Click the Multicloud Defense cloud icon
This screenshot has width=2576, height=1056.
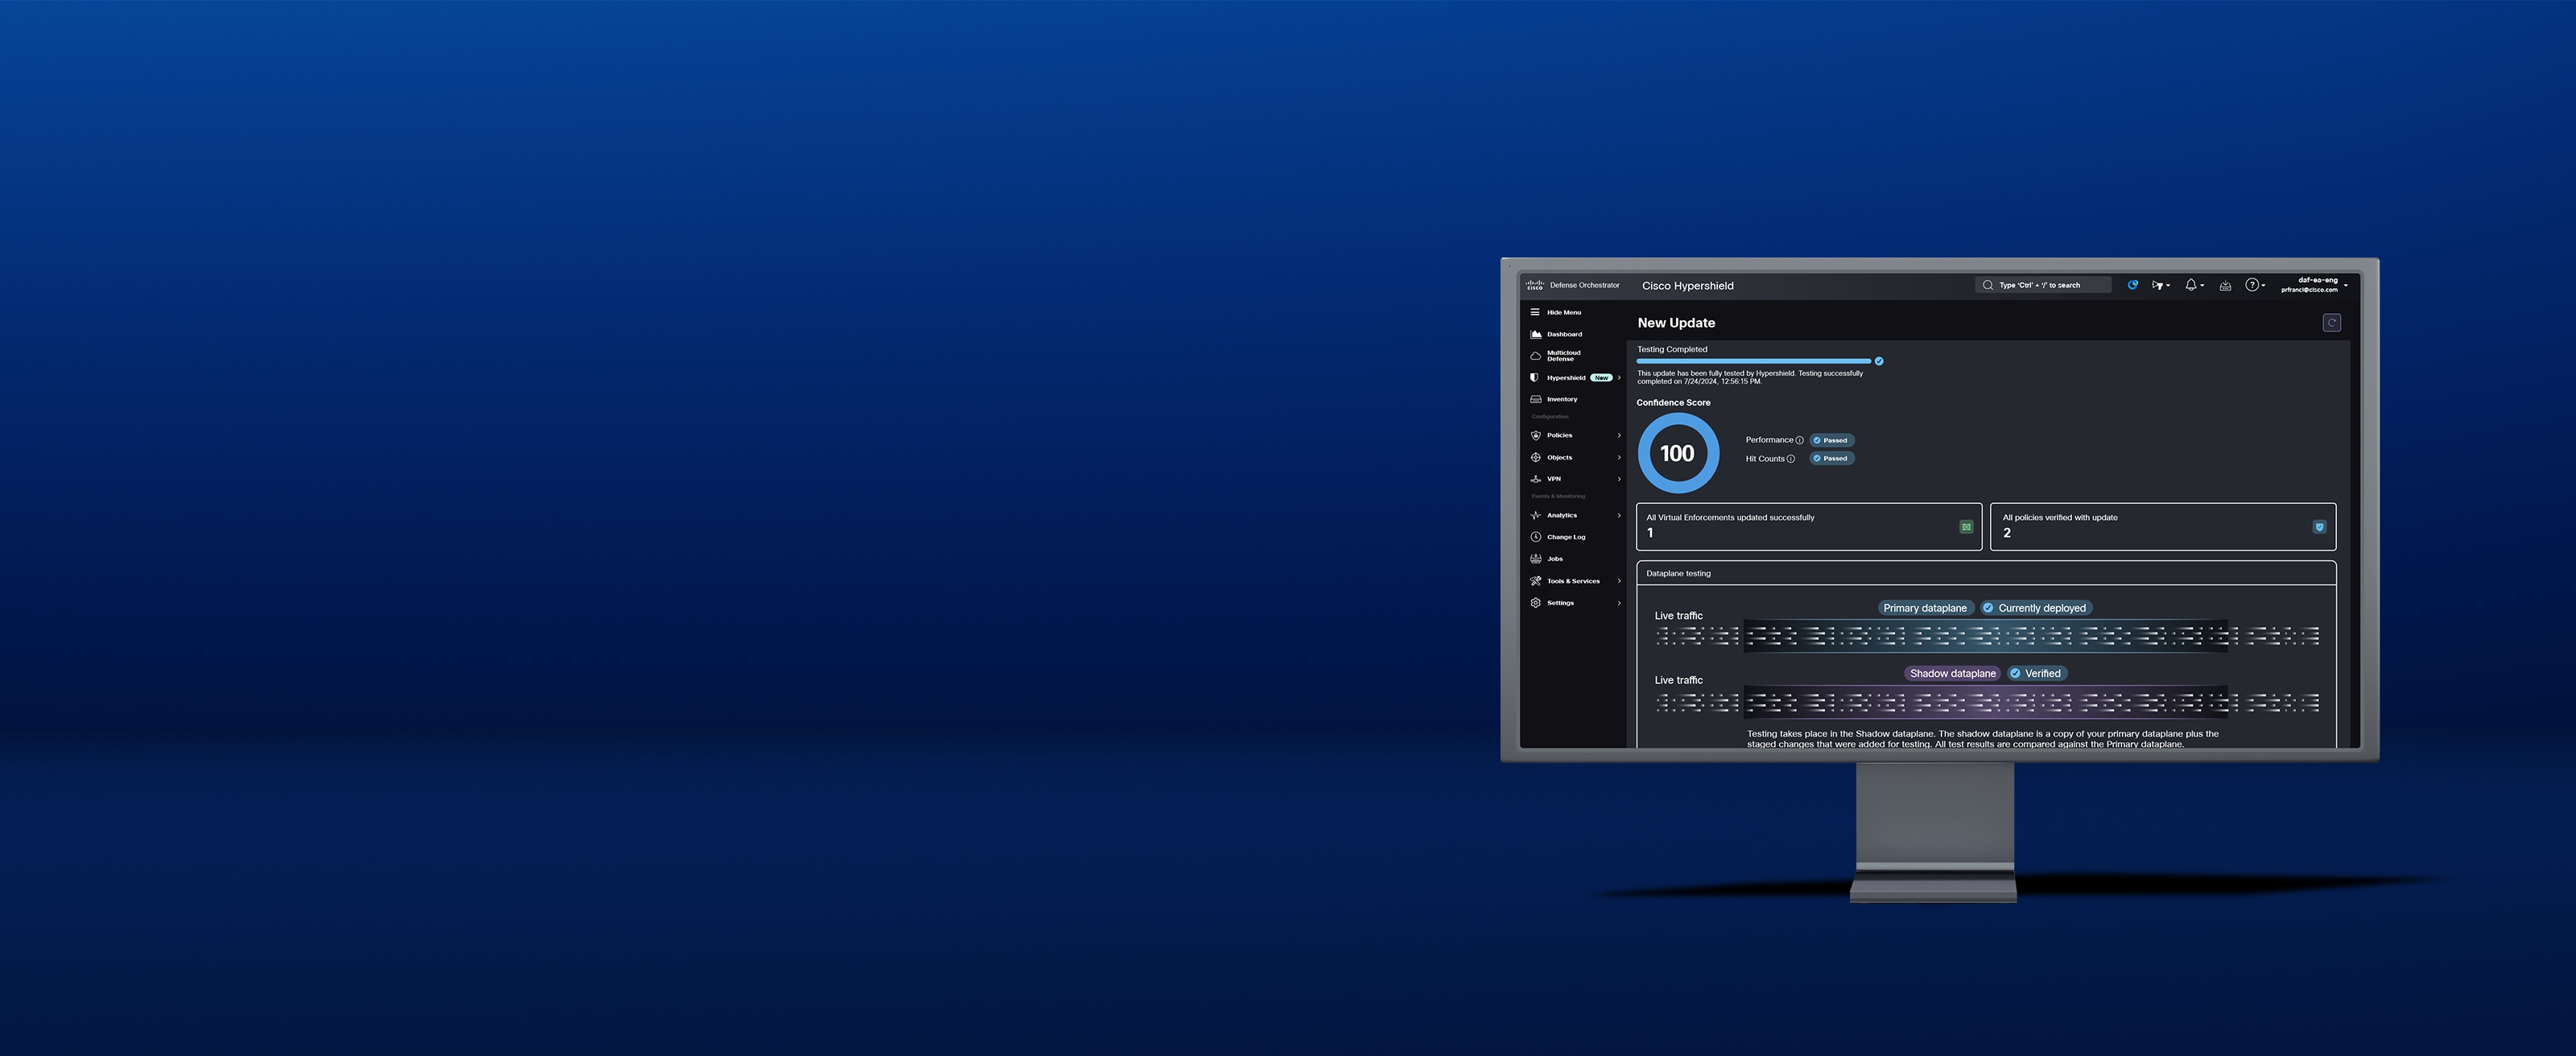(x=1536, y=356)
